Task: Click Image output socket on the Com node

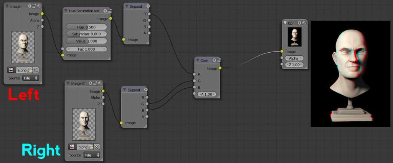Action: tap(220, 68)
